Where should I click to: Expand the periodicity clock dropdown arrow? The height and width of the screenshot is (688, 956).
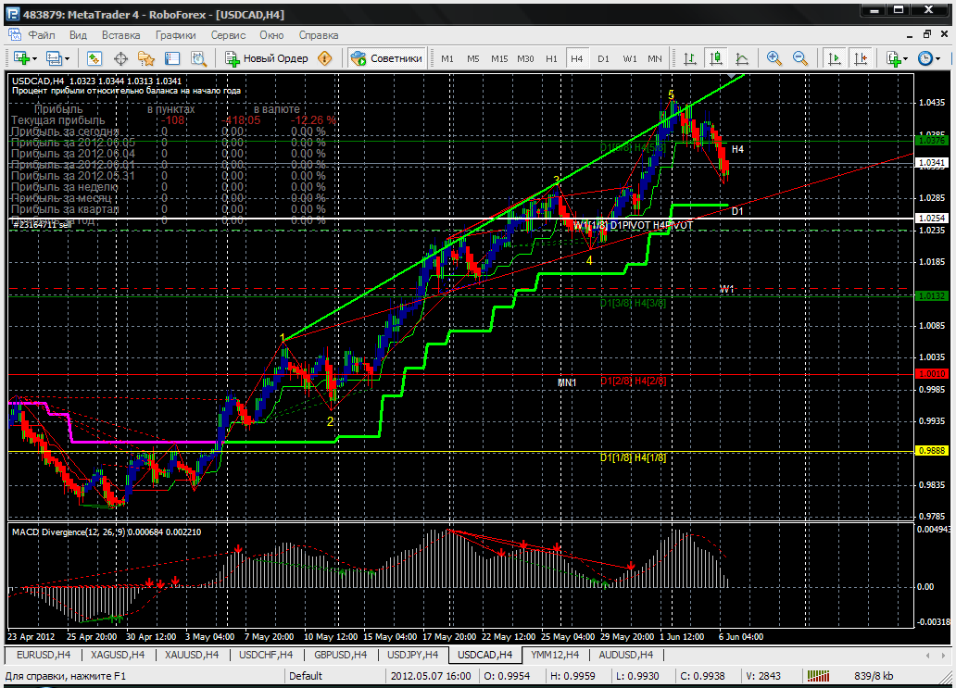pyautogui.click(x=937, y=59)
